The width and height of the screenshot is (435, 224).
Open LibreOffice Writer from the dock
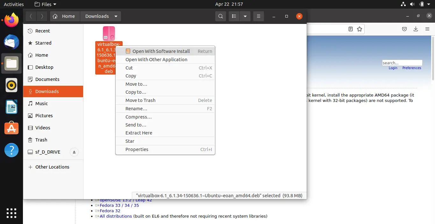click(11, 107)
